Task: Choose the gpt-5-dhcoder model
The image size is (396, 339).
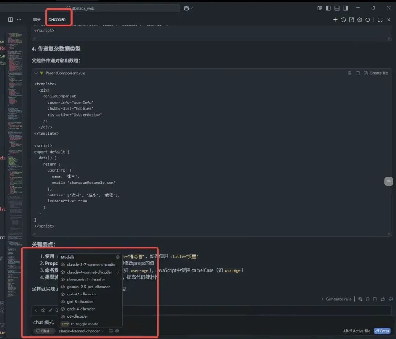Action: [90, 302]
